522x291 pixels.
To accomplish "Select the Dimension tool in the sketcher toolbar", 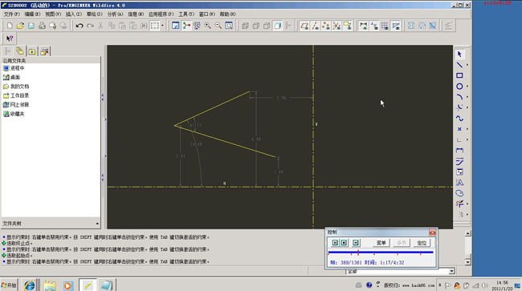I will (459, 150).
